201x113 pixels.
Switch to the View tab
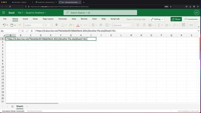[95, 19]
